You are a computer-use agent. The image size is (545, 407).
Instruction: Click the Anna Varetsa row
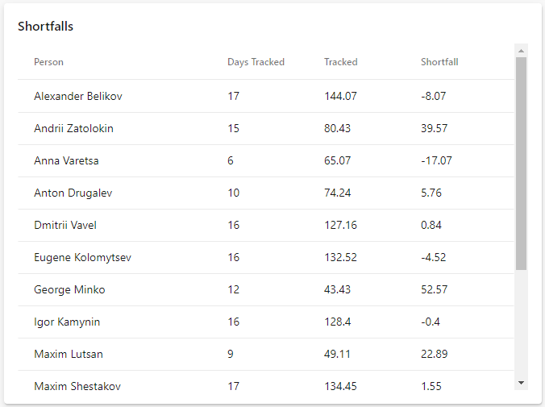click(266, 160)
